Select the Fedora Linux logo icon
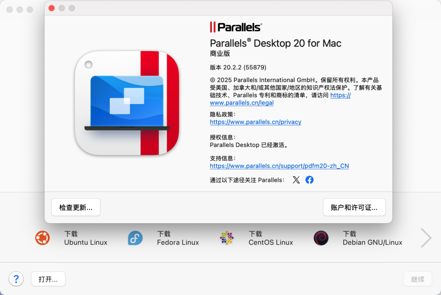 point(135,238)
